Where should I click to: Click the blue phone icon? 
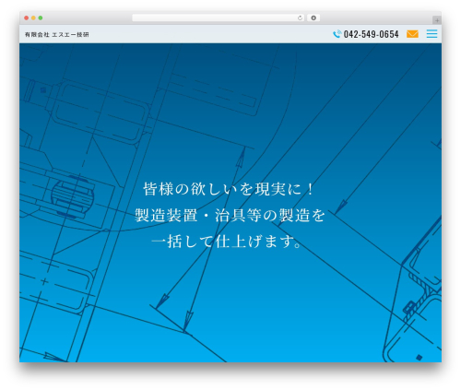(337, 34)
